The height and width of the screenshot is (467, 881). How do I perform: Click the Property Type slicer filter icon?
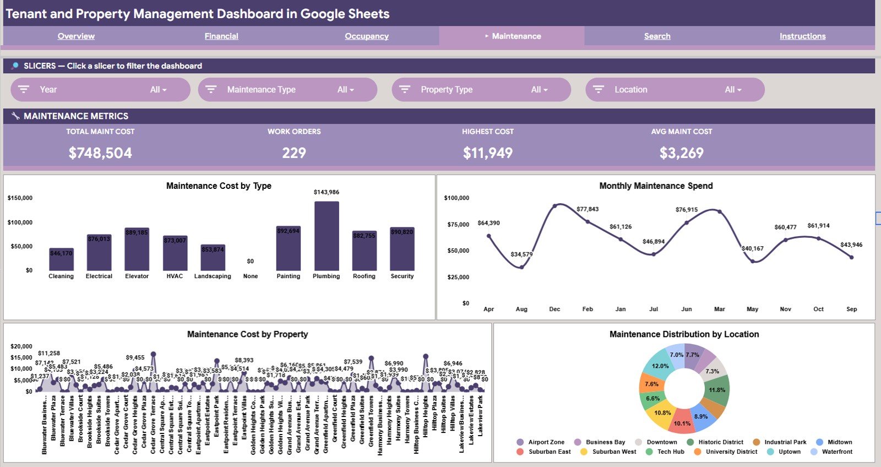point(405,89)
